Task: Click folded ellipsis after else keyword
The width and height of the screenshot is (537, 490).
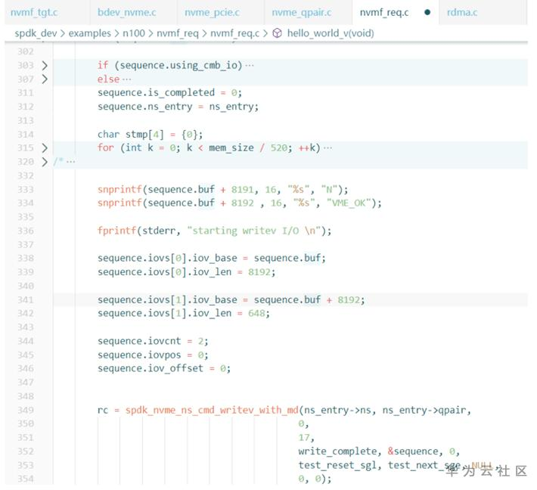Action: click(127, 79)
